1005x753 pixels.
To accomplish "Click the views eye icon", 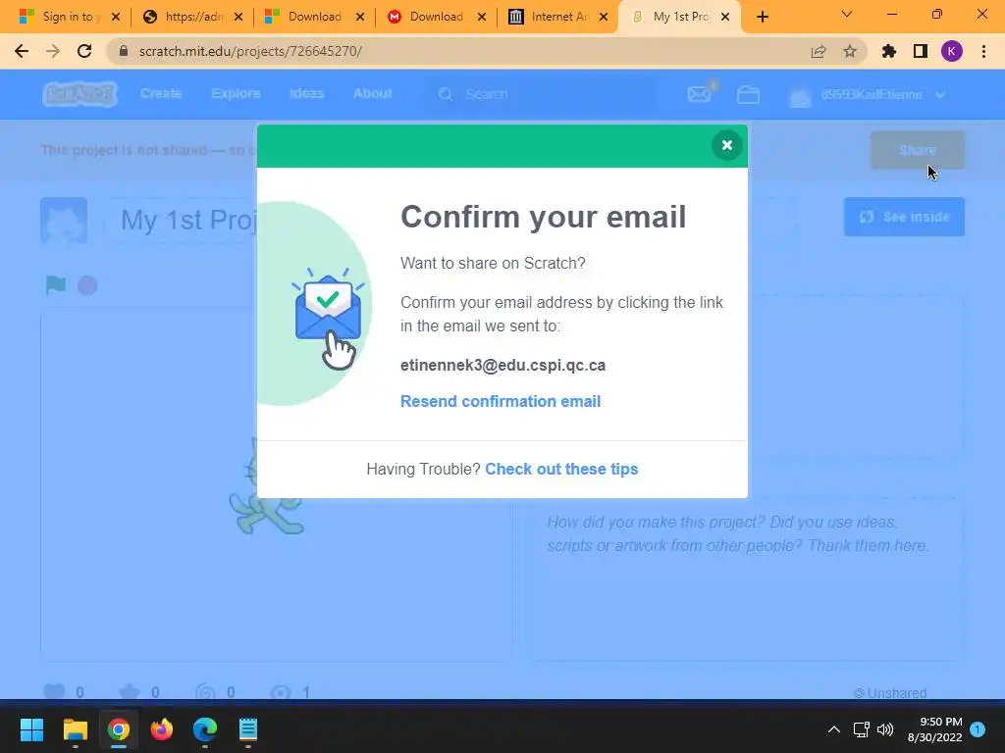I will click(281, 692).
